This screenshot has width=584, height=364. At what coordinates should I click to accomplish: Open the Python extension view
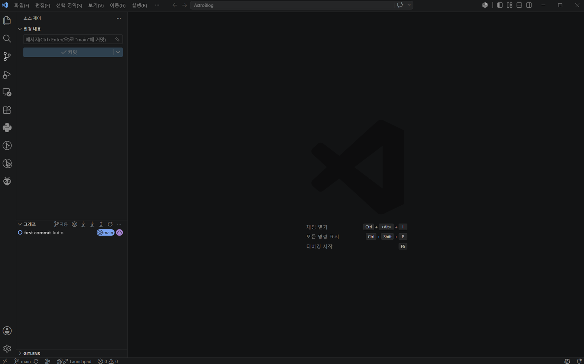coord(7,128)
